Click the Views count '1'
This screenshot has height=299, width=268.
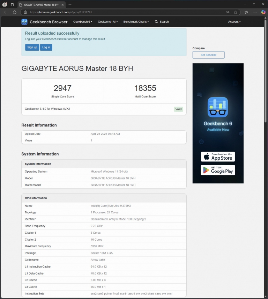point(91,140)
